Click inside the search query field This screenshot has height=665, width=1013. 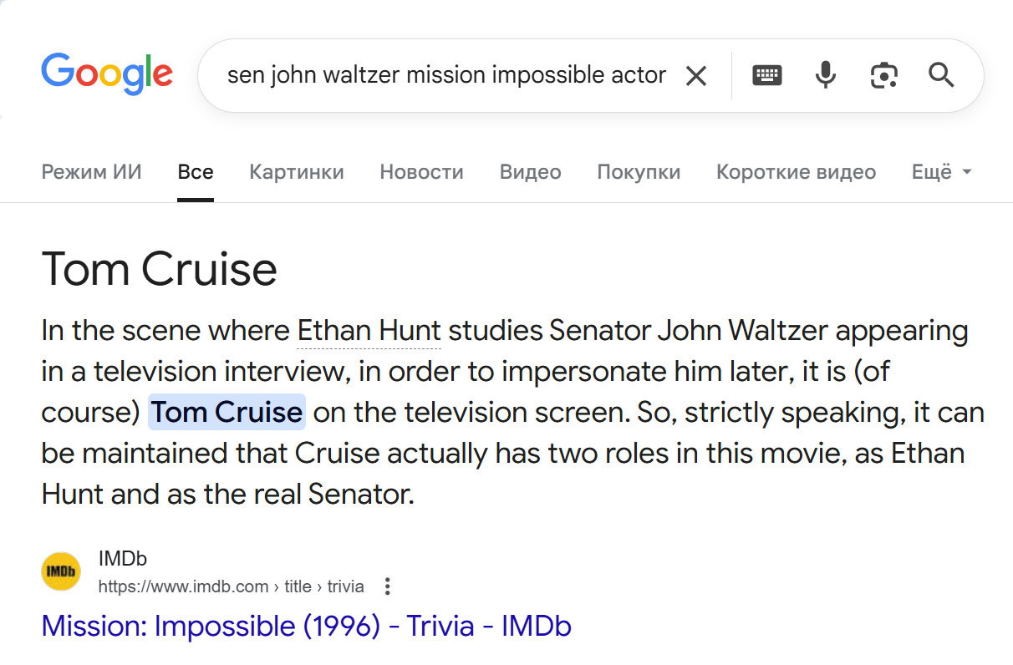[x=446, y=75]
